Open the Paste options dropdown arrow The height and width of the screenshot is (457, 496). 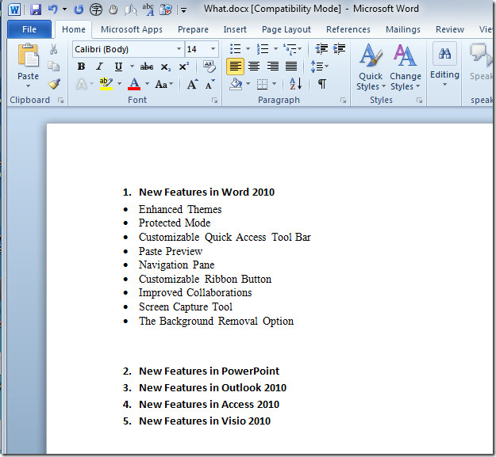[28, 86]
